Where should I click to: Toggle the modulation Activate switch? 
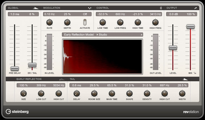pyautogui.click(x=85, y=22)
